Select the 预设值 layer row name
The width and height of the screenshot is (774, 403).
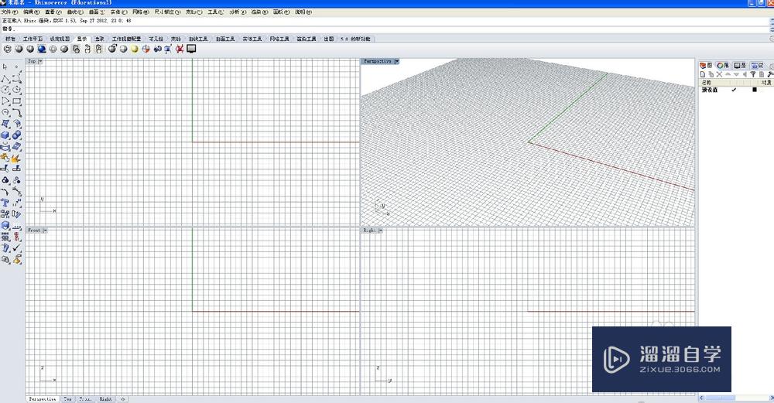click(x=709, y=90)
